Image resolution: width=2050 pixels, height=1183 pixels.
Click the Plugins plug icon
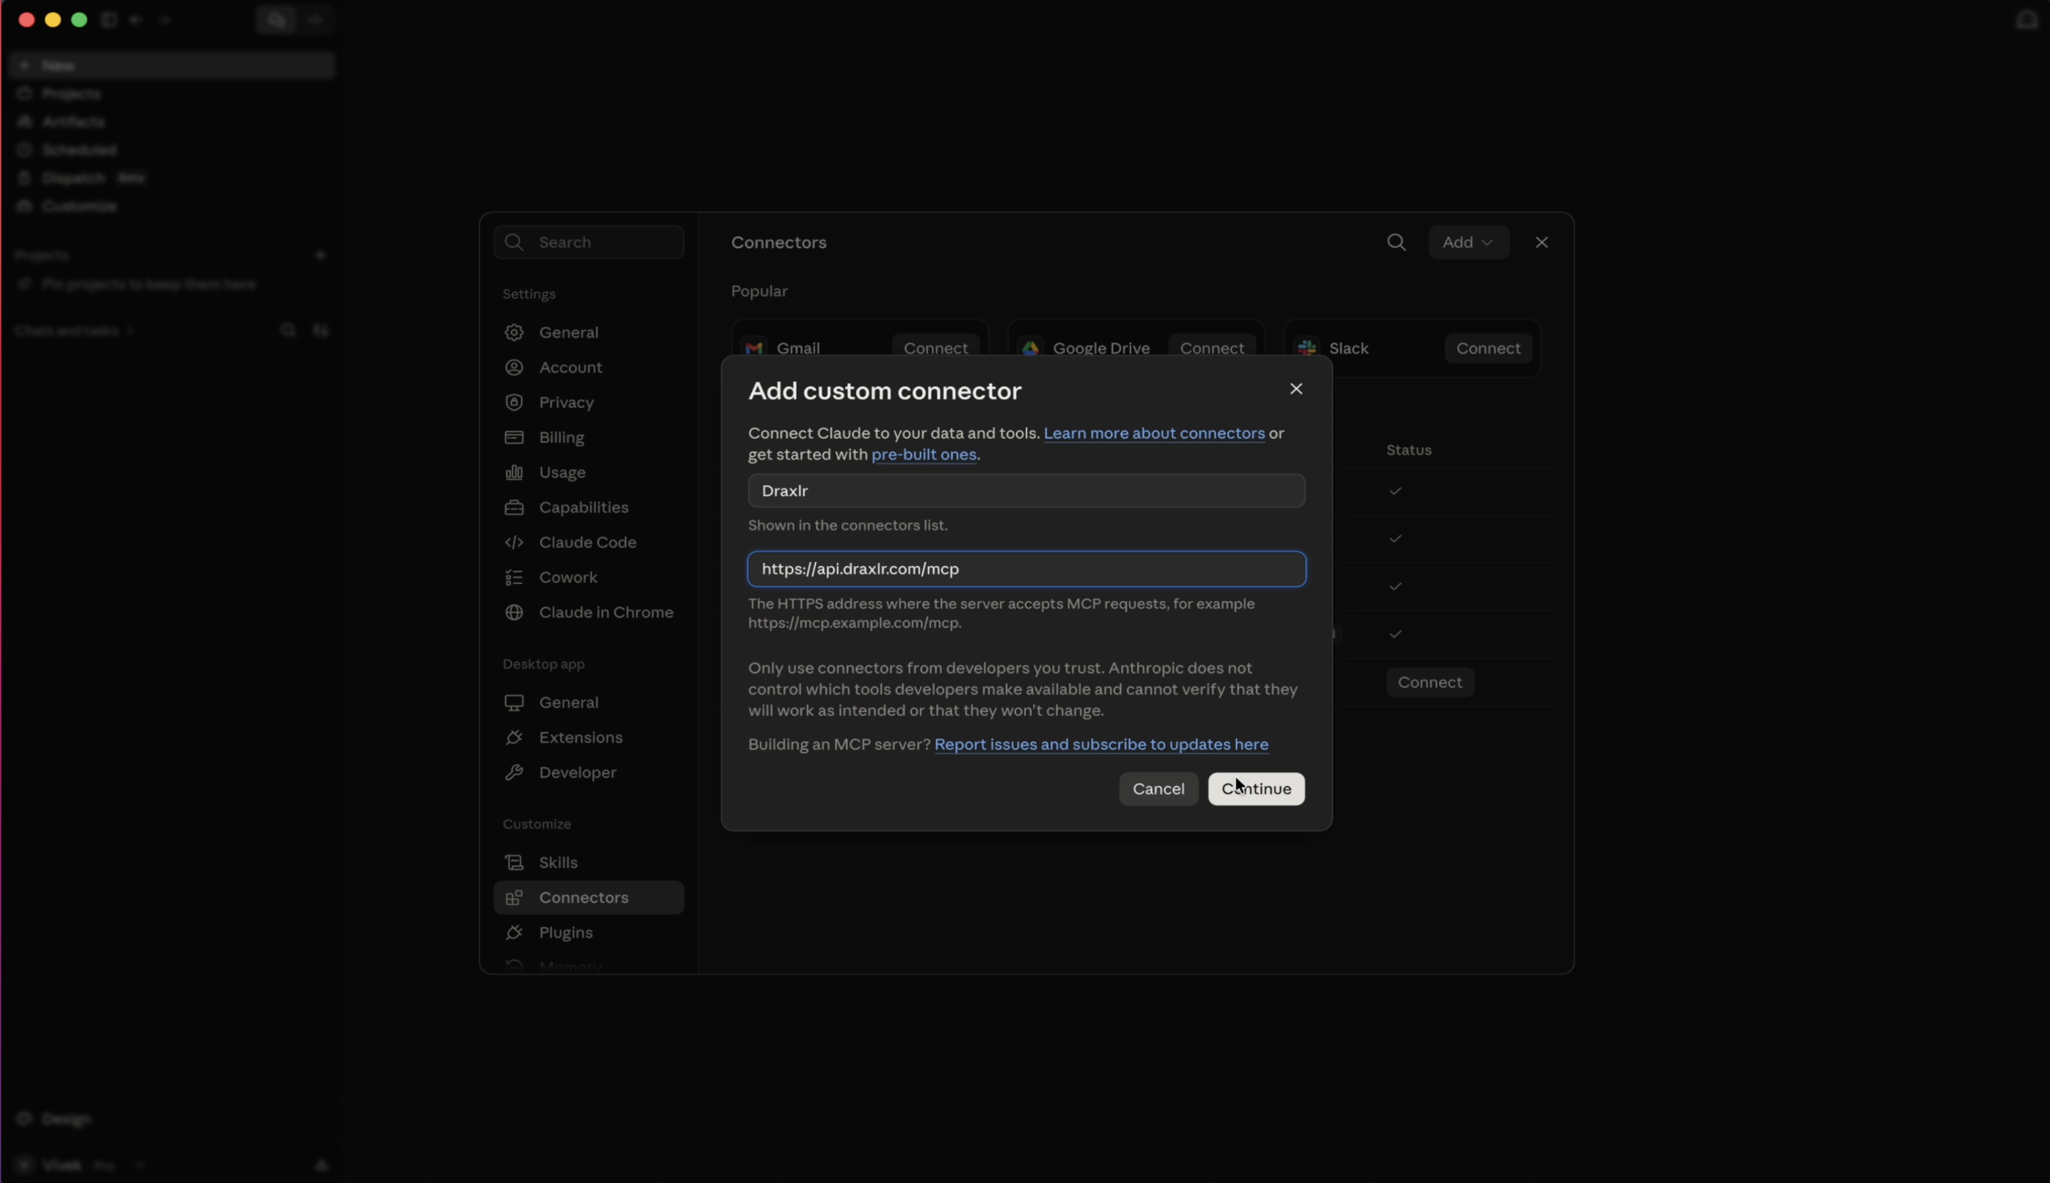[513, 932]
